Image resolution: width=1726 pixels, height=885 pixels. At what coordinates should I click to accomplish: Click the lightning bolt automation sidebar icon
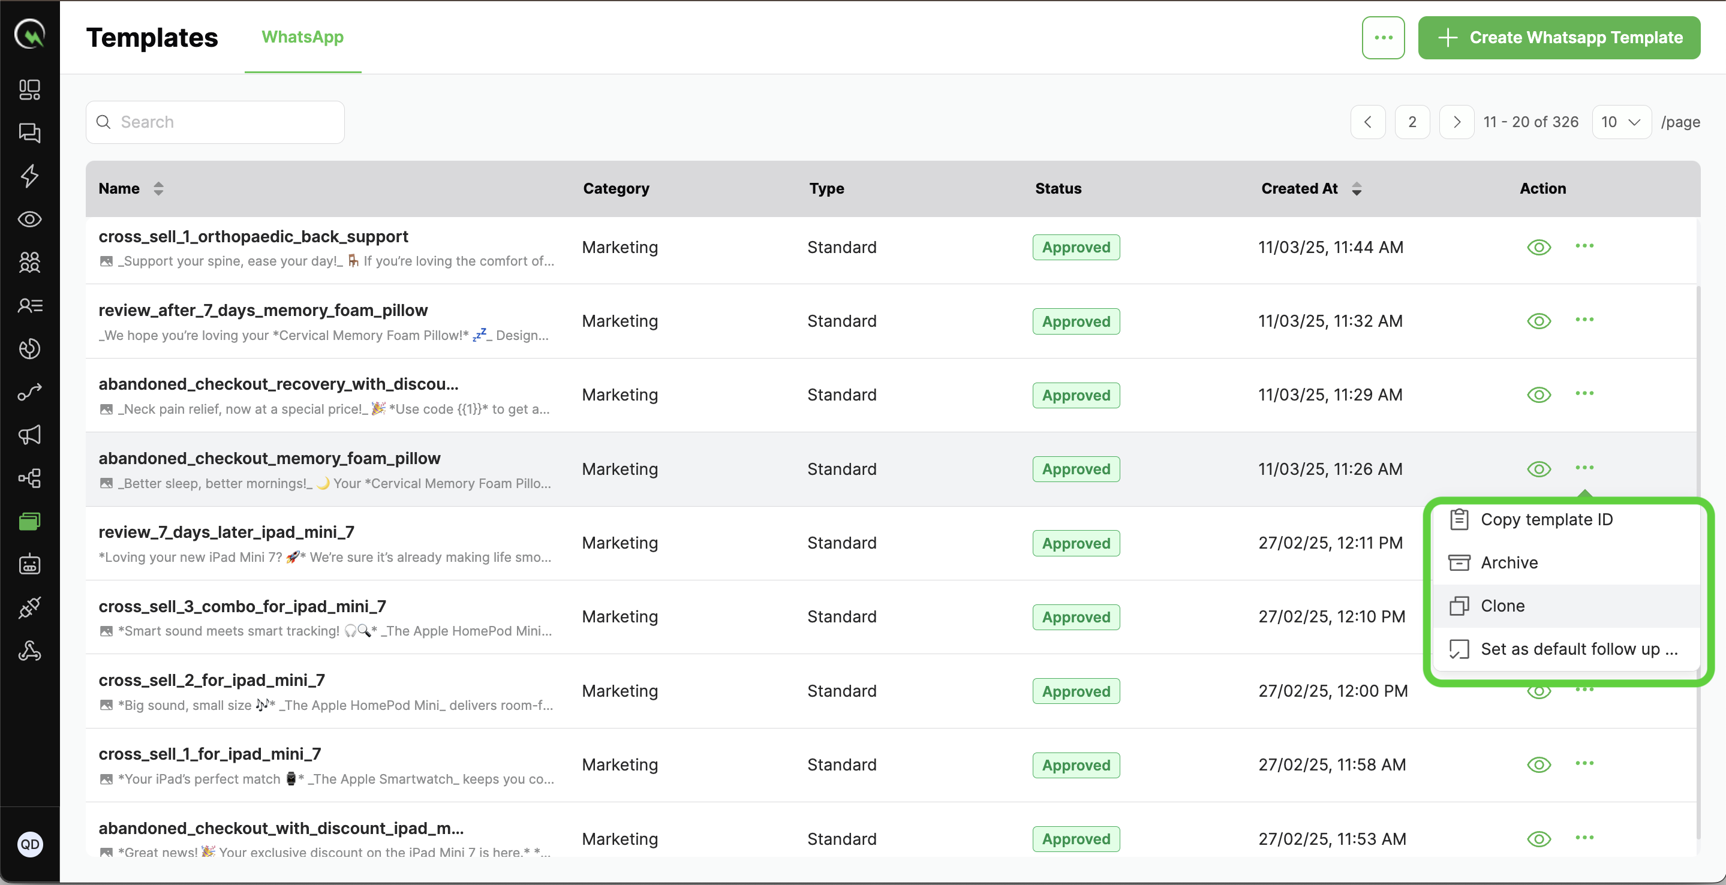[x=29, y=176]
